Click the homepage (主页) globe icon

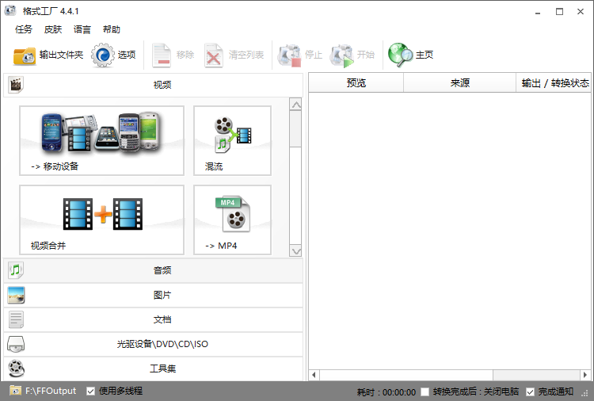400,55
